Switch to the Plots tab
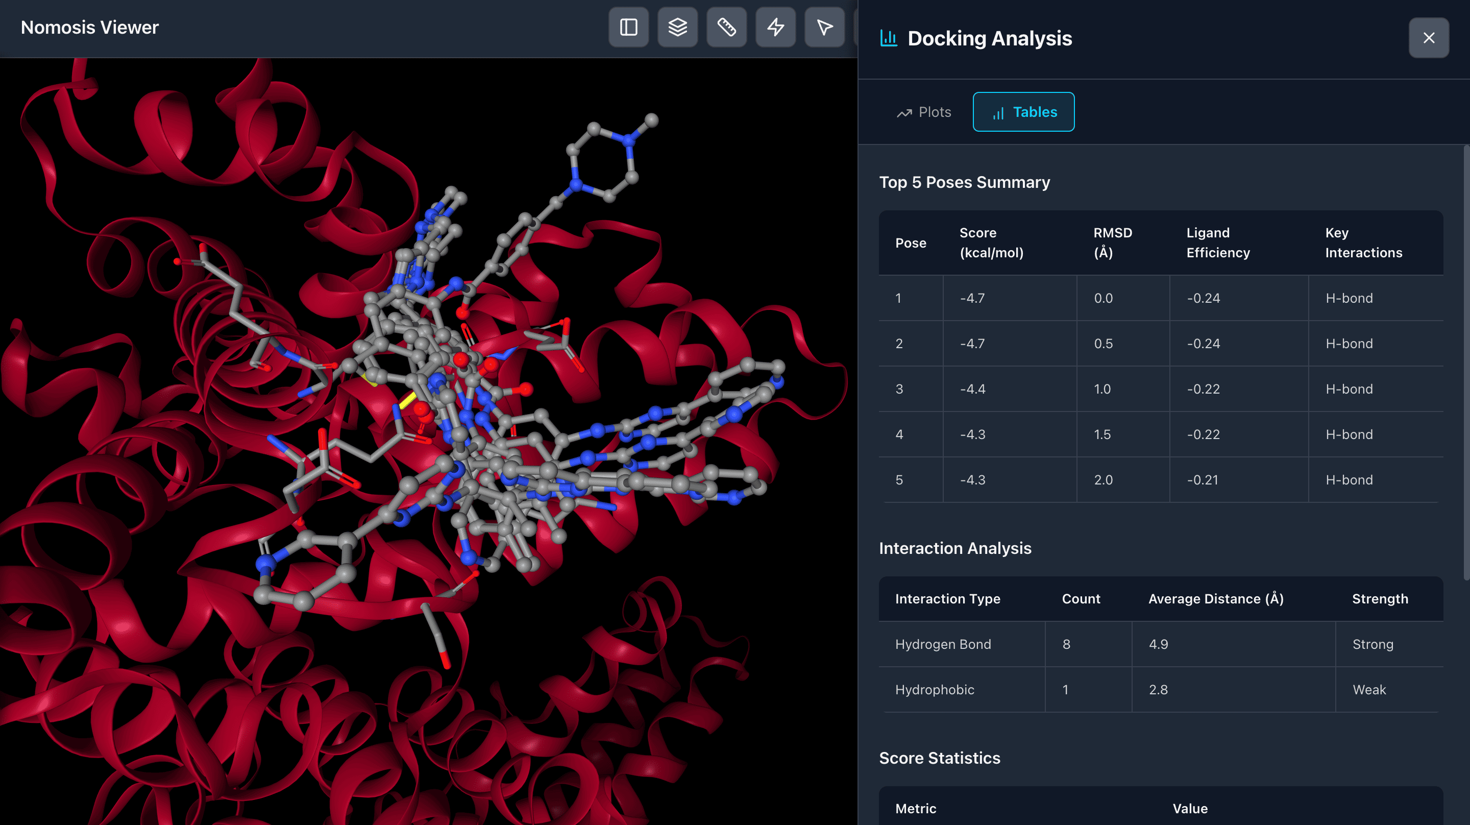1470x825 pixels. [x=924, y=112]
